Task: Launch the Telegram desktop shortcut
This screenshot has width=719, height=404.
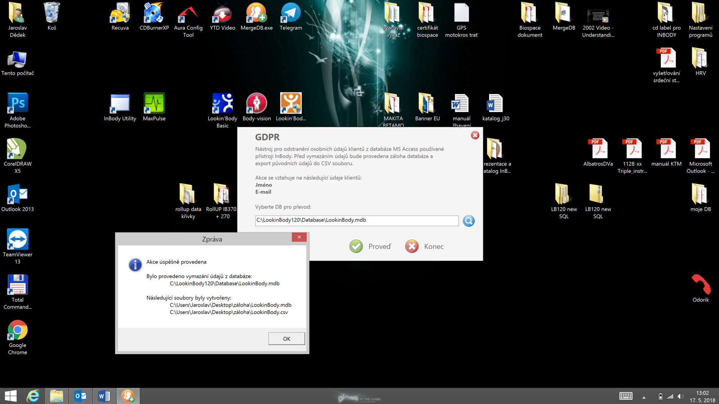Action: [x=291, y=17]
